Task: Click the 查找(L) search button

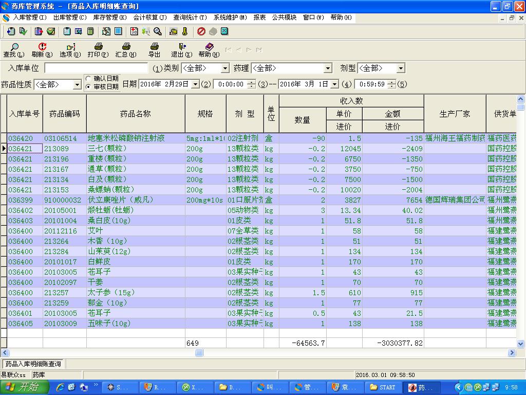Action: [14, 50]
